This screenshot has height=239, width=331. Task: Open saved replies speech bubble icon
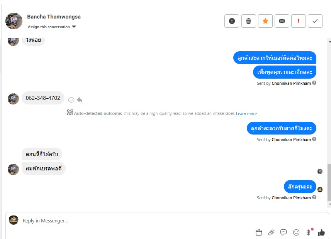pos(283,232)
